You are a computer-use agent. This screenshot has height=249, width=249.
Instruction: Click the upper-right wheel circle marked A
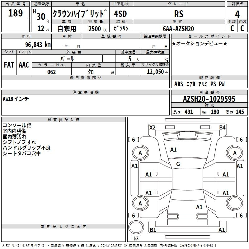point(235,153)
